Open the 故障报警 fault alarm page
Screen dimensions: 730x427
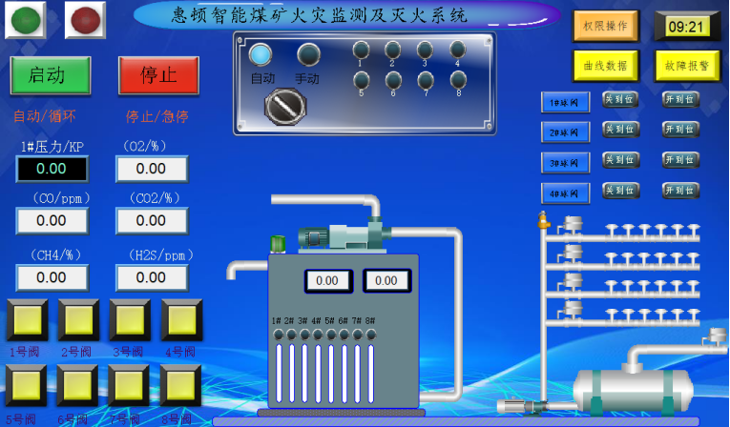pyautogui.click(x=687, y=65)
